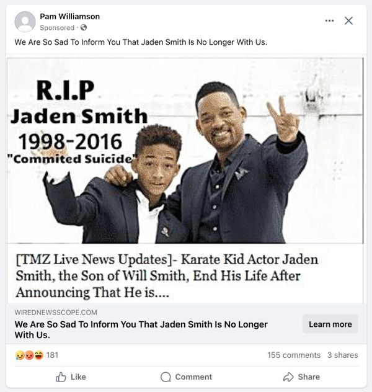Click the thumbs-up Like icon
The height and width of the screenshot is (392, 372).
[61, 377]
